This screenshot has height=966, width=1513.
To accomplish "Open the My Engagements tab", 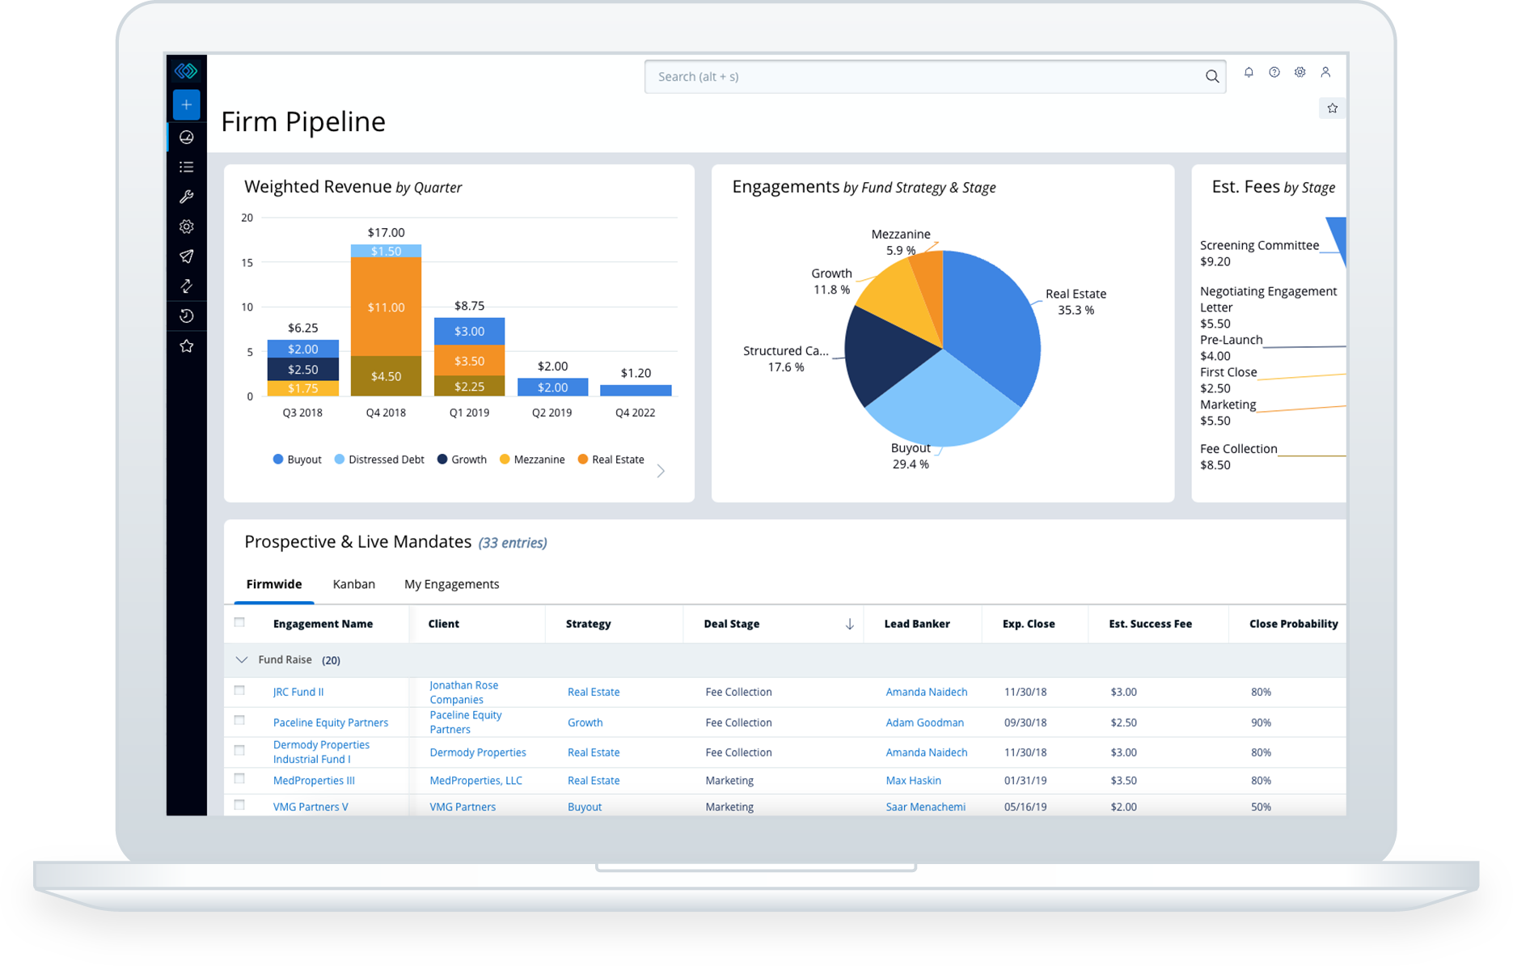I will [x=451, y=583].
